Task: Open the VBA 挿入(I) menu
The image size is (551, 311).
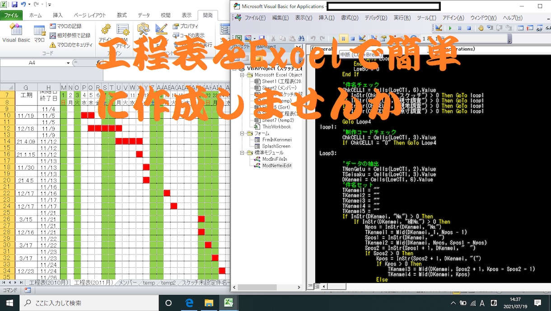Action: tap(327, 18)
